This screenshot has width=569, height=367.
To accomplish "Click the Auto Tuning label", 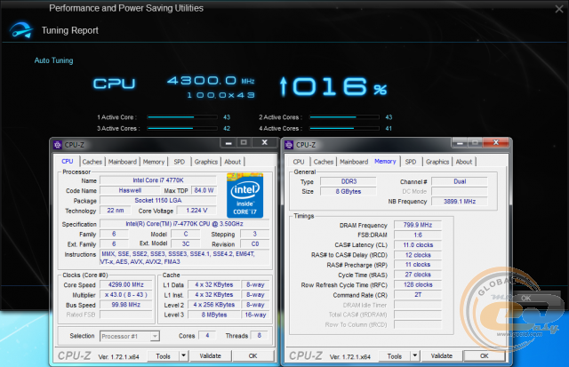I will [53, 60].
